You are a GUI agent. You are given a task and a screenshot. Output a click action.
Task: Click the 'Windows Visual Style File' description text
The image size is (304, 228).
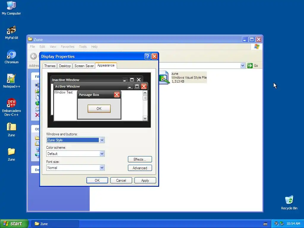tap(189, 77)
